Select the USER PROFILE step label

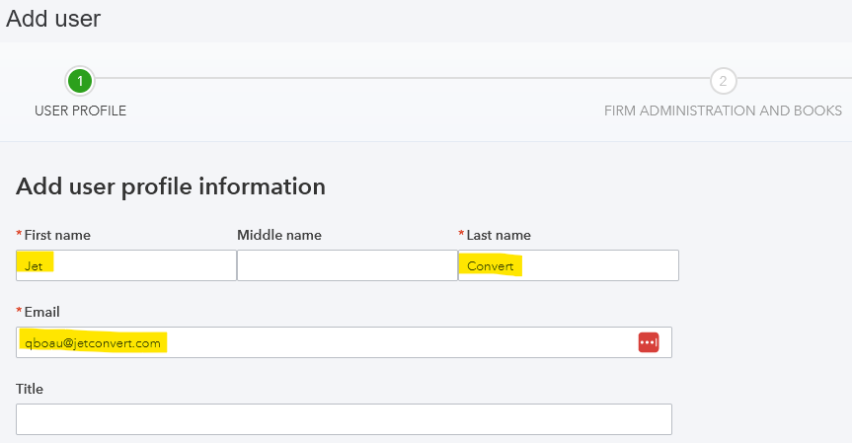click(80, 111)
